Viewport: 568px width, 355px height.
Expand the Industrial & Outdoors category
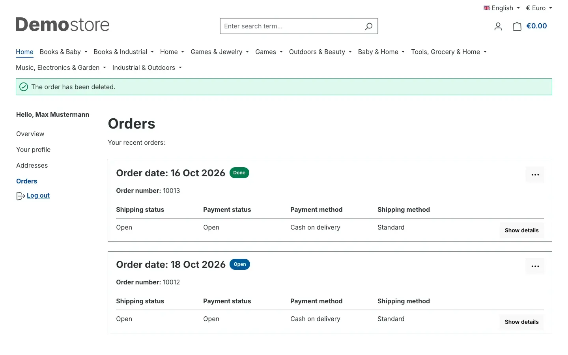click(147, 67)
